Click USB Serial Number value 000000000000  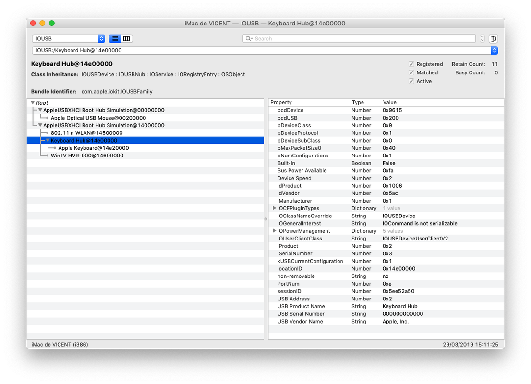point(403,314)
